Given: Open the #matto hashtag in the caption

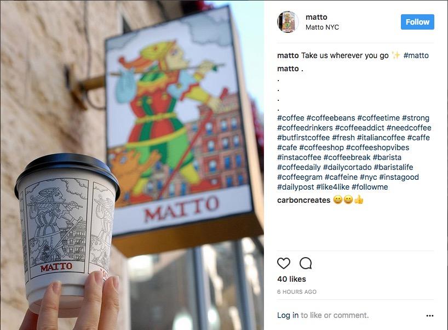Looking at the screenshot, I should point(416,55).
